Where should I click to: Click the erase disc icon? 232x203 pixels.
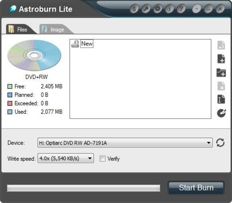click(221, 113)
